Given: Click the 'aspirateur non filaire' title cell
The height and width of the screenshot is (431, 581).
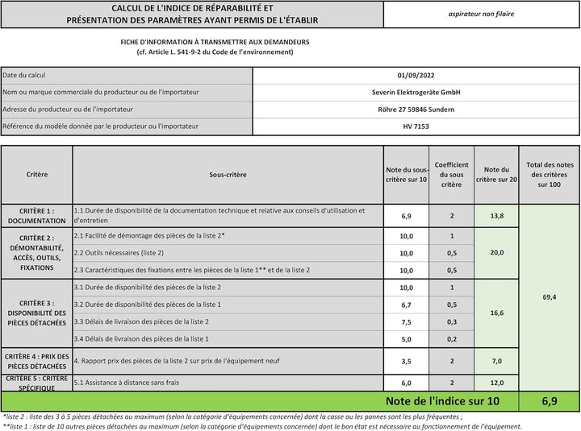Looking at the screenshot, I should click(481, 14).
